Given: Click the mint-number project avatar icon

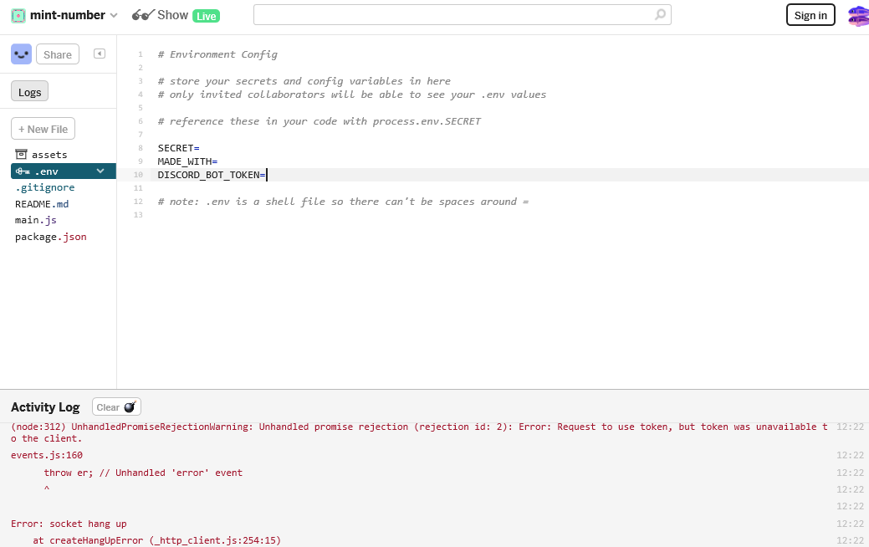Looking at the screenshot, I should click(18, 14).
